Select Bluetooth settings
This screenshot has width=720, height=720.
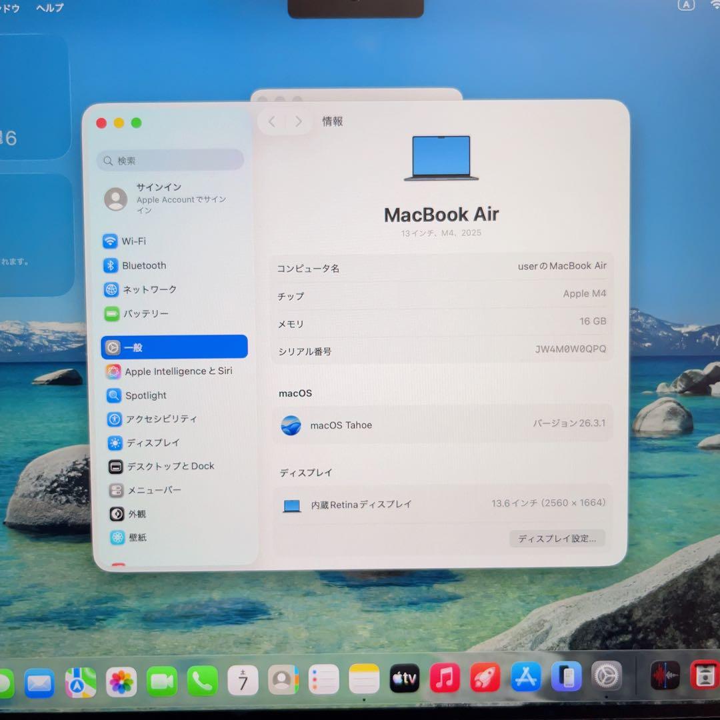[x=144, y=265]
